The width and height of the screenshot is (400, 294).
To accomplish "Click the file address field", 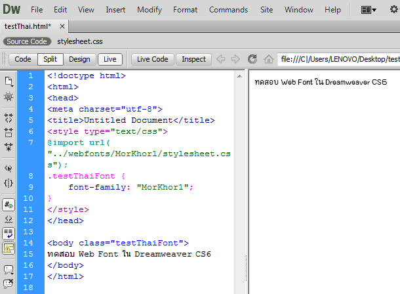I will pyautogui.click(x=339, y=59).
